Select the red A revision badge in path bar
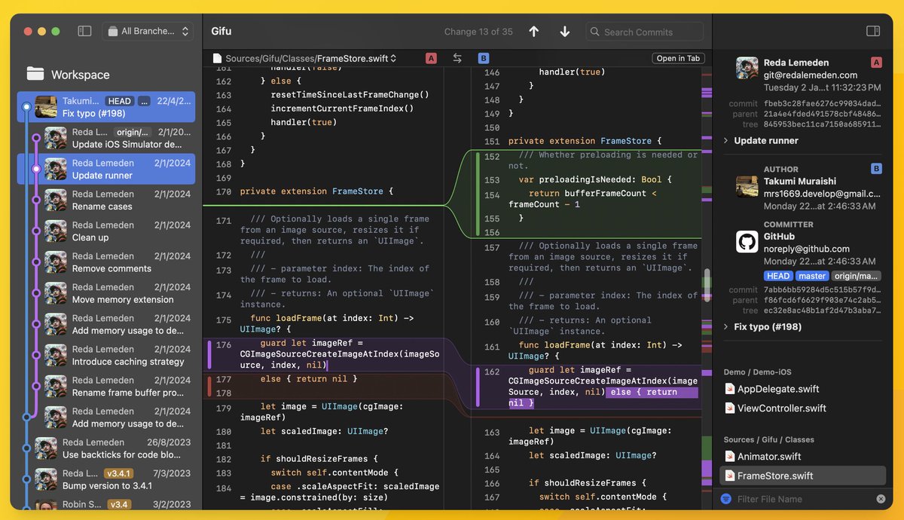 point(431,58)
